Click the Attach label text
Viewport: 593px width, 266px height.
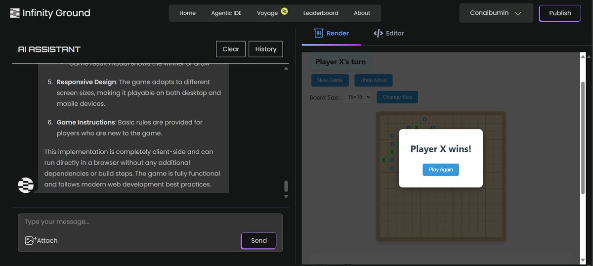click(x=47, y=240)
